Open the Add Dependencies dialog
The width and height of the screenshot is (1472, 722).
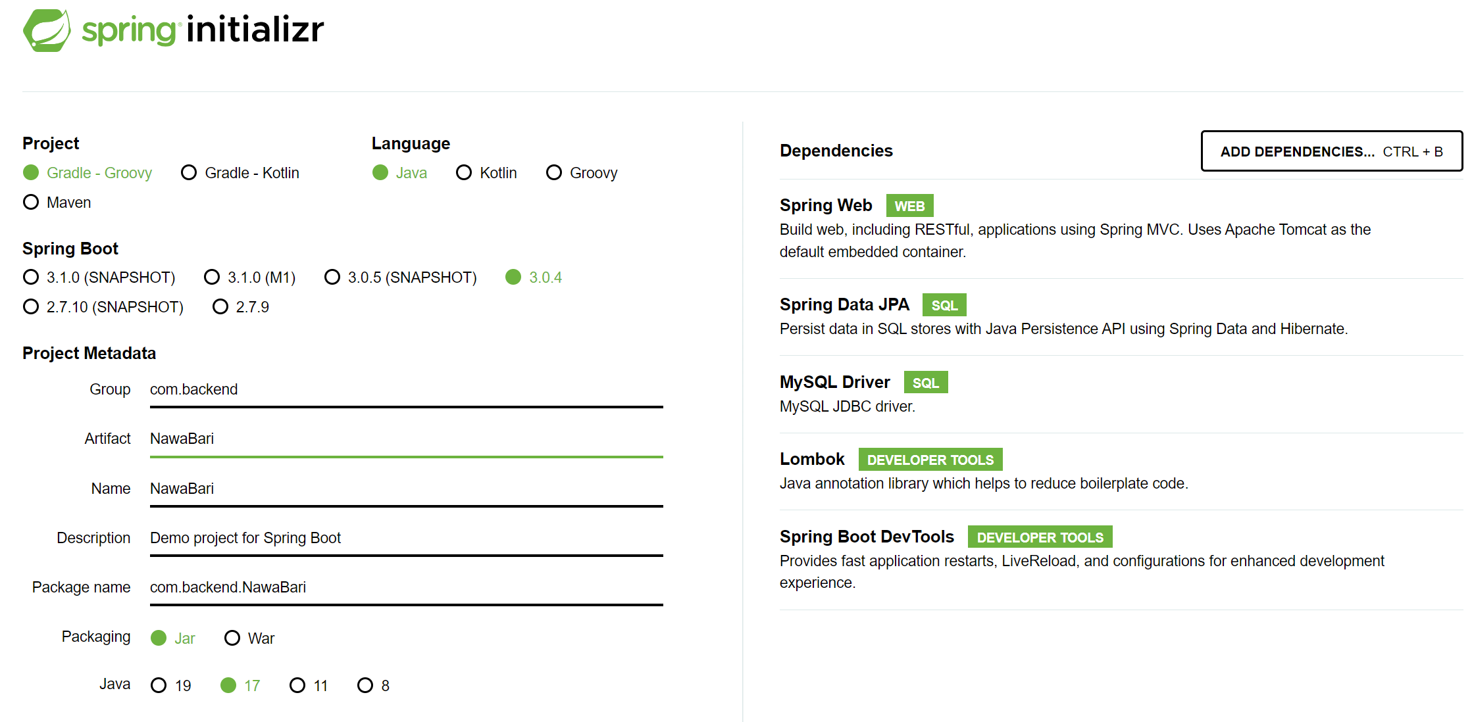[1331, 151]
